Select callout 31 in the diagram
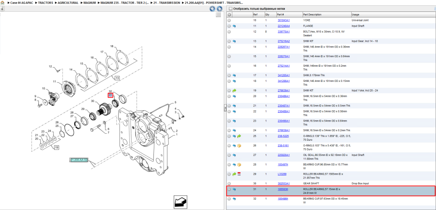The width and height of the screenshot is (436, 210). click(x=110, y=95)
